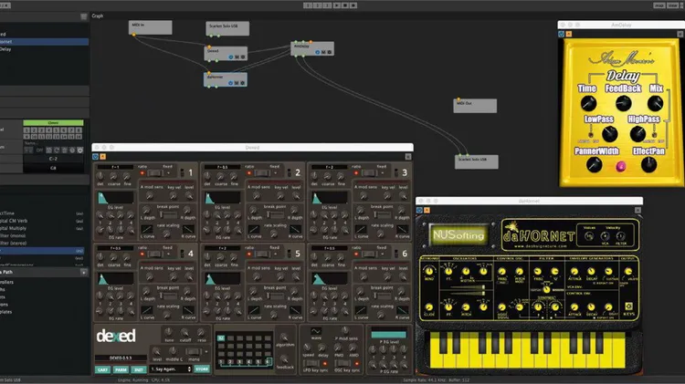Click the Graph tab label

(98, 16)
